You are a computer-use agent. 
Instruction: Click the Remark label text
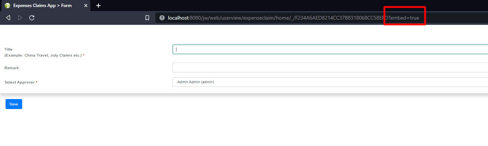point(11,68)
